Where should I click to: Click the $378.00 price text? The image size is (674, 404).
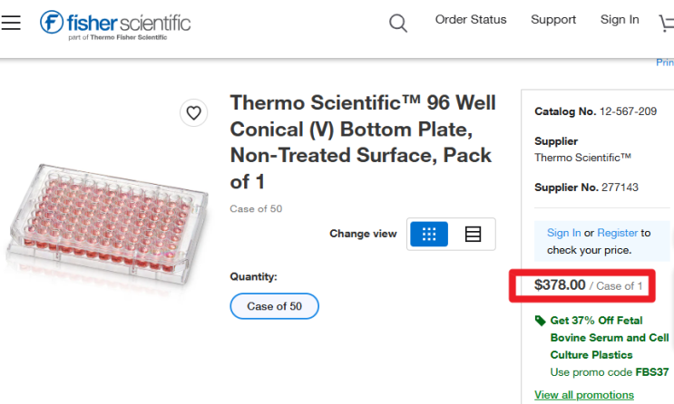560,285
